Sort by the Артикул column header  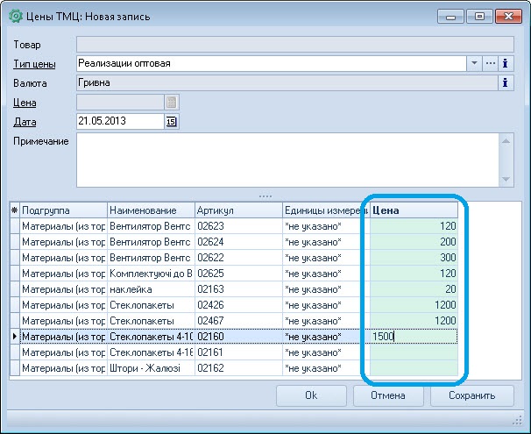tap(238, 210)
